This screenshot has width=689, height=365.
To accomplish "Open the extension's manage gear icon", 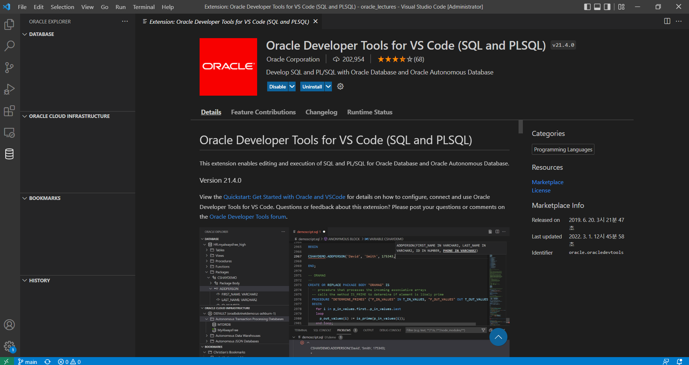I will click(340, 86).
